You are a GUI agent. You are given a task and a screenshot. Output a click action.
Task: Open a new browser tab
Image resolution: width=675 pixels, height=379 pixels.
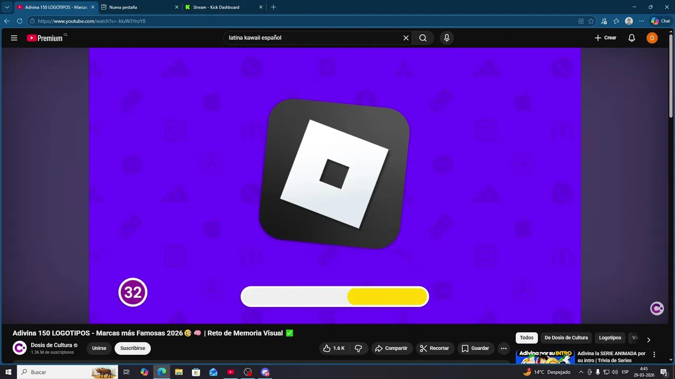coord(273,7)
